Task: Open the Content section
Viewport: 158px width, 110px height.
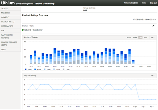Action: point(10,17)
